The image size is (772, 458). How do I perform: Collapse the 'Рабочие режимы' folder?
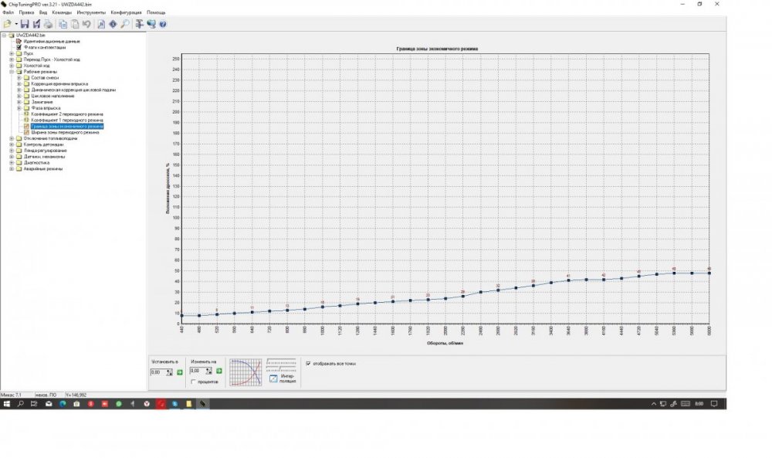[11, 72]
